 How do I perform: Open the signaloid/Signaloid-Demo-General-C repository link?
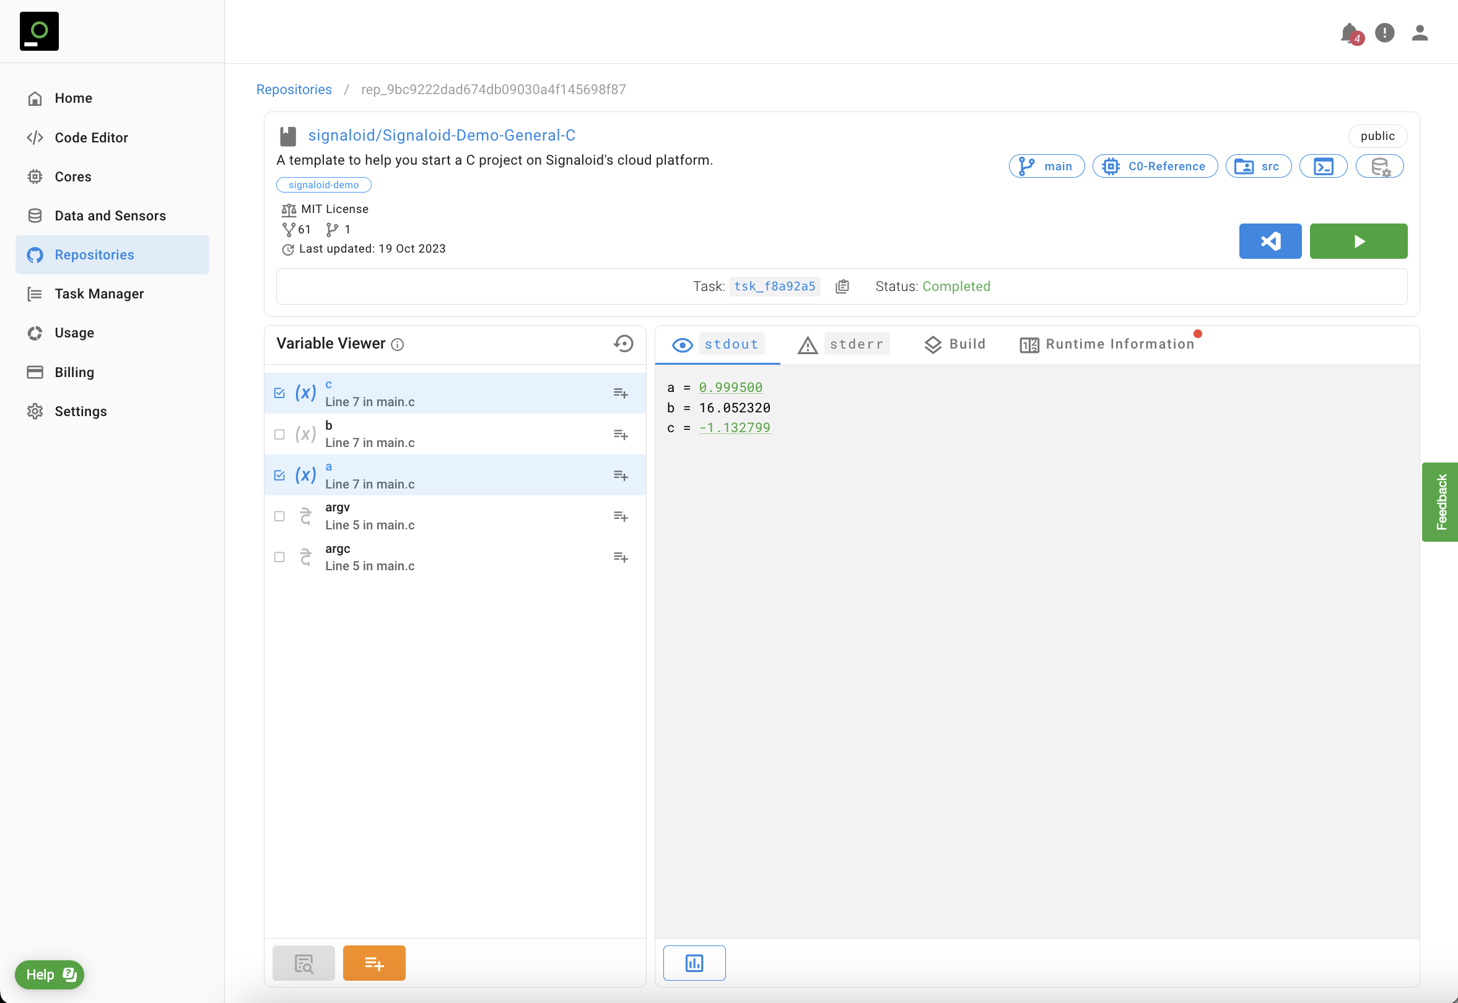pos(442,136)
